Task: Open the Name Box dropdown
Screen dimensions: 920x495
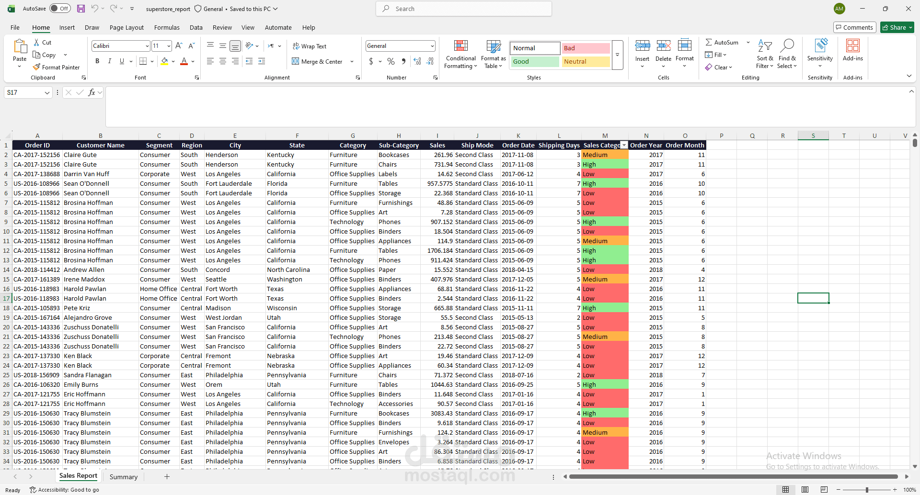Action: click(47, 92)
